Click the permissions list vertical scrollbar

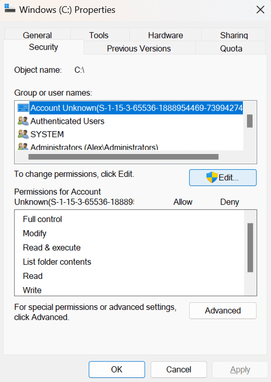pyautogui.click(x=251, y=247)
